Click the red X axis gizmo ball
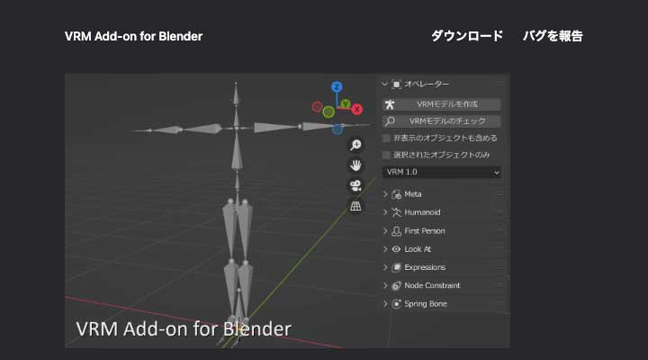Viewport: 648px width, 360px height. 356,110
